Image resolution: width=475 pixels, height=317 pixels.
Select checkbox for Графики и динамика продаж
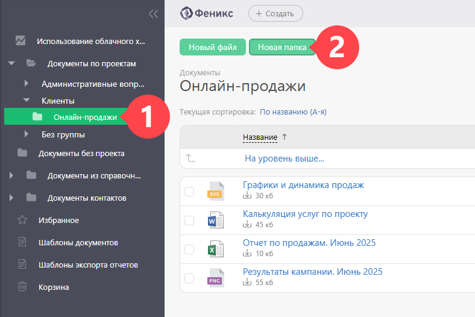189,192
